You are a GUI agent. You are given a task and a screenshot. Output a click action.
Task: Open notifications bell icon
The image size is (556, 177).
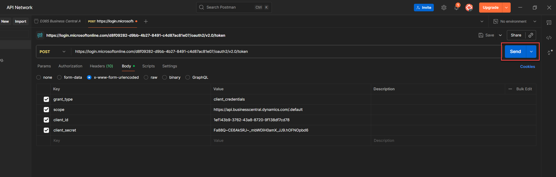[456, 8]
